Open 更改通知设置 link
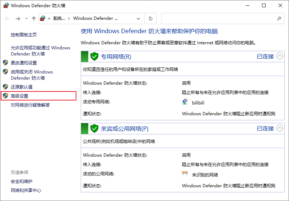Viewport: 289px width, 201px height. coord(24,63)
